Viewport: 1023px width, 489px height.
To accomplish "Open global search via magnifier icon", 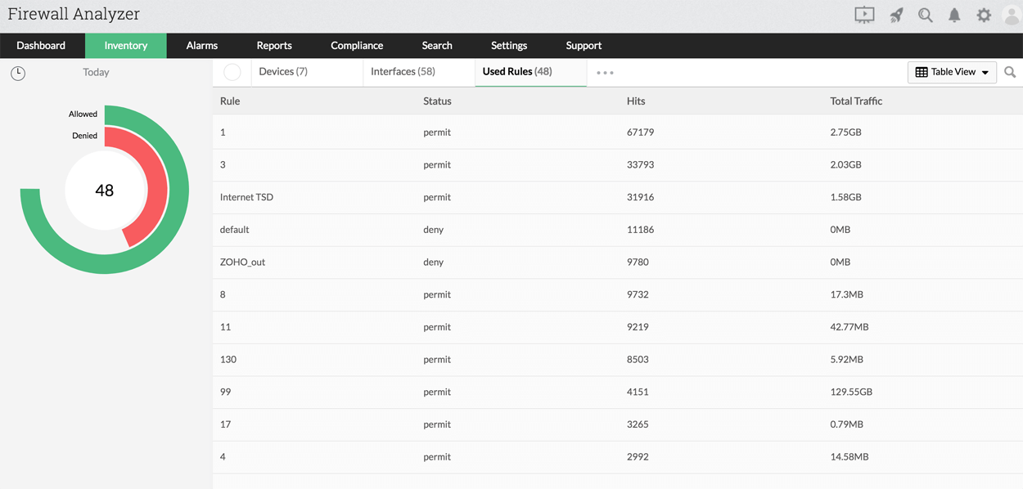I will pos(926,14).
